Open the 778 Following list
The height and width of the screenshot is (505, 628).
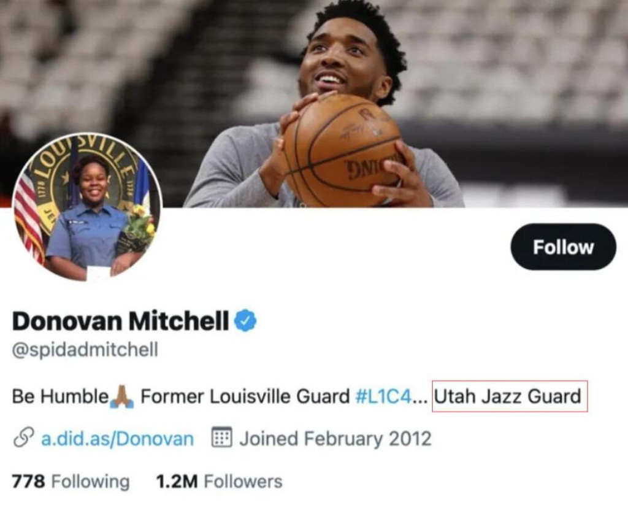[x=71, y=481]
